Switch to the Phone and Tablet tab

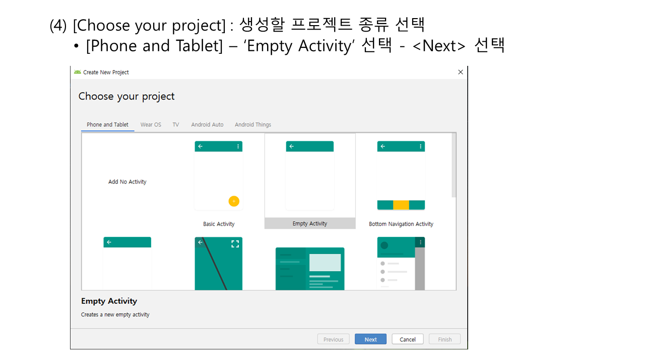(107, 125)
